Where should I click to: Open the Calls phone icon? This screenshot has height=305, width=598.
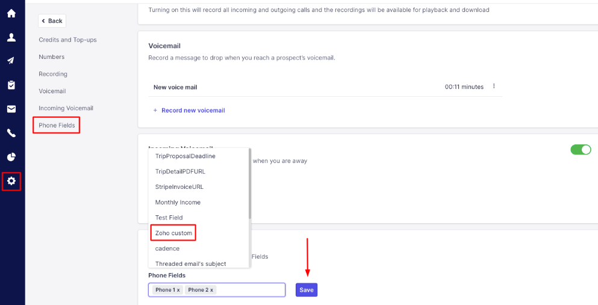(11, 133)
